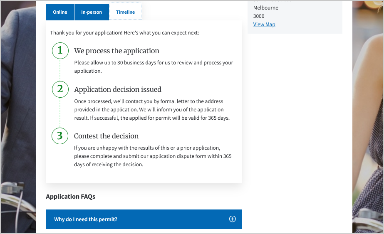Click the 30 business days paragraph

pos(154,67)
